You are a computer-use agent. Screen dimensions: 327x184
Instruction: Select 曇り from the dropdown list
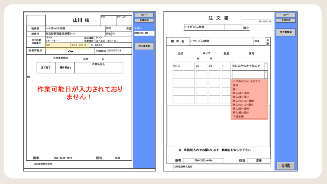(235, 89)
